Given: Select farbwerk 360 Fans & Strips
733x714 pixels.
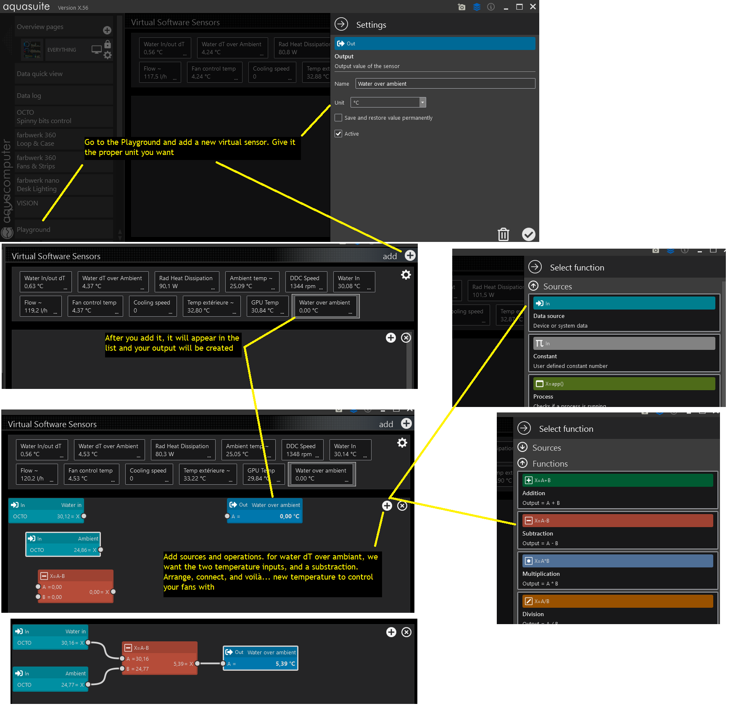Looking at the screenshot, I should (x=64, y=162).
